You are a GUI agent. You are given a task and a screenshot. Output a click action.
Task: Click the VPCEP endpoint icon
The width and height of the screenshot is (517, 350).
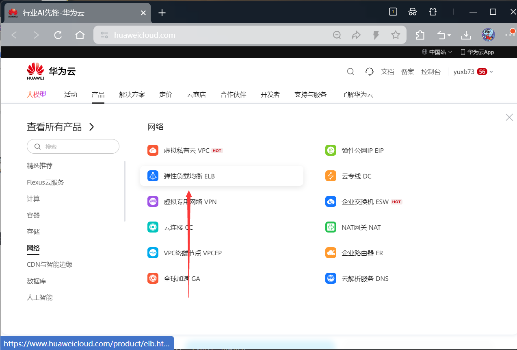pos(153,253)
